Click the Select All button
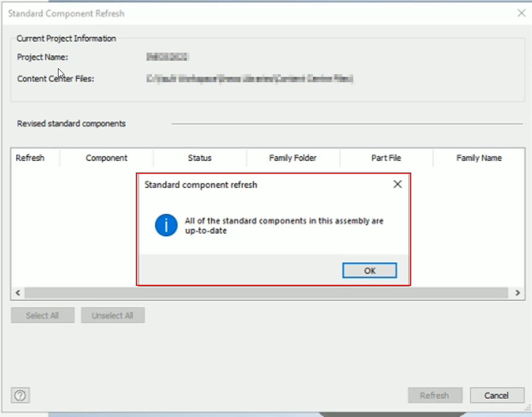Screen dimensions: 532x417 tap(42, 315)
